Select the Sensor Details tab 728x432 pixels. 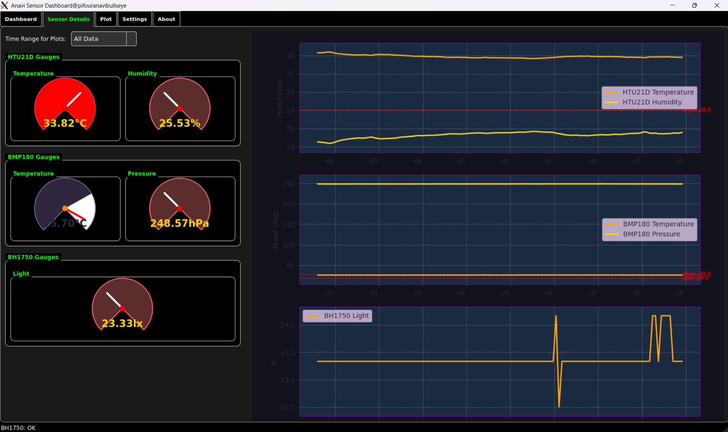(x=68, y=19)
